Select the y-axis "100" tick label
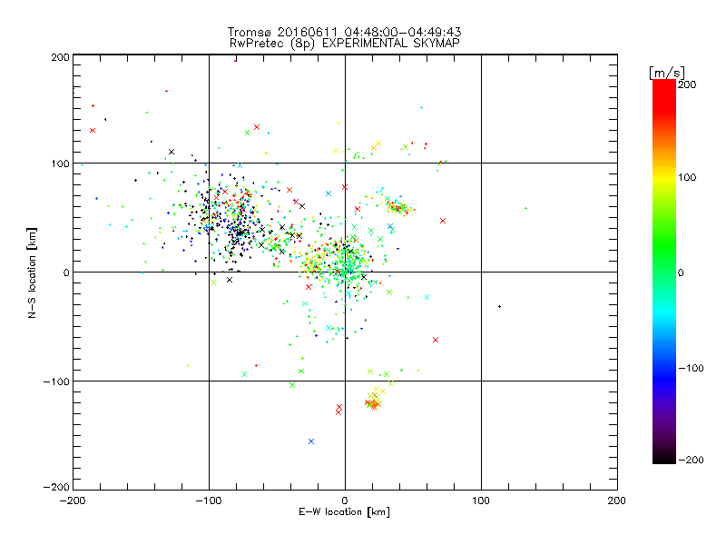Screen dimensions: 726x545 [60, 163]
